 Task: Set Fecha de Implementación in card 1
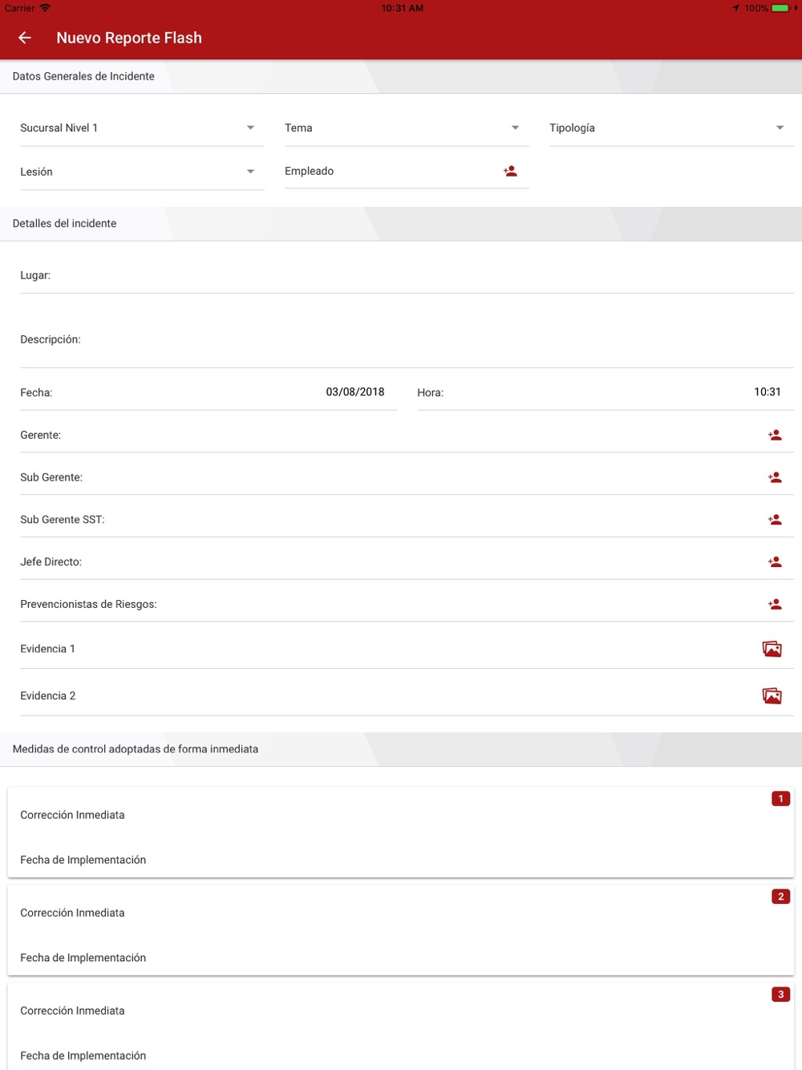point(401,860)
